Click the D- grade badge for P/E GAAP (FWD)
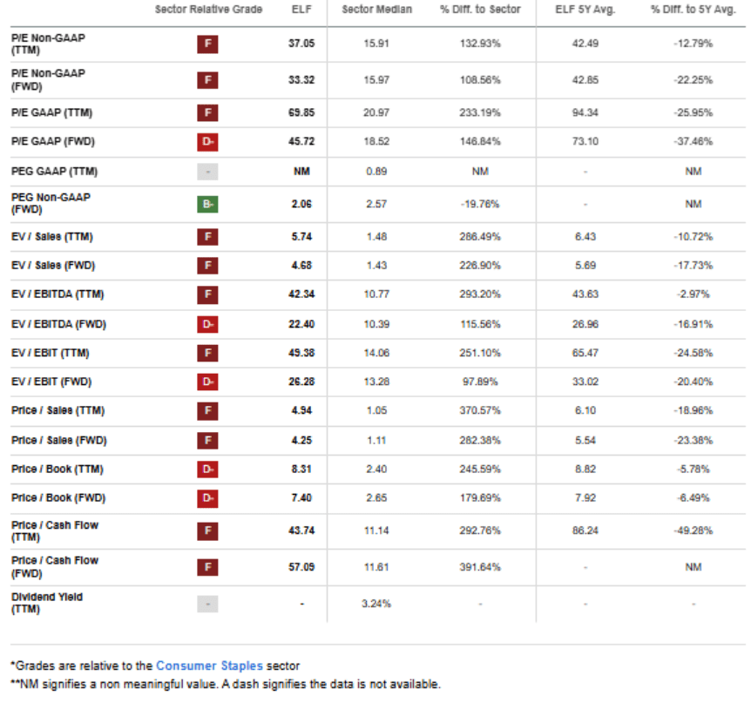This screenshot has height=703, width=751. [207, 141]
